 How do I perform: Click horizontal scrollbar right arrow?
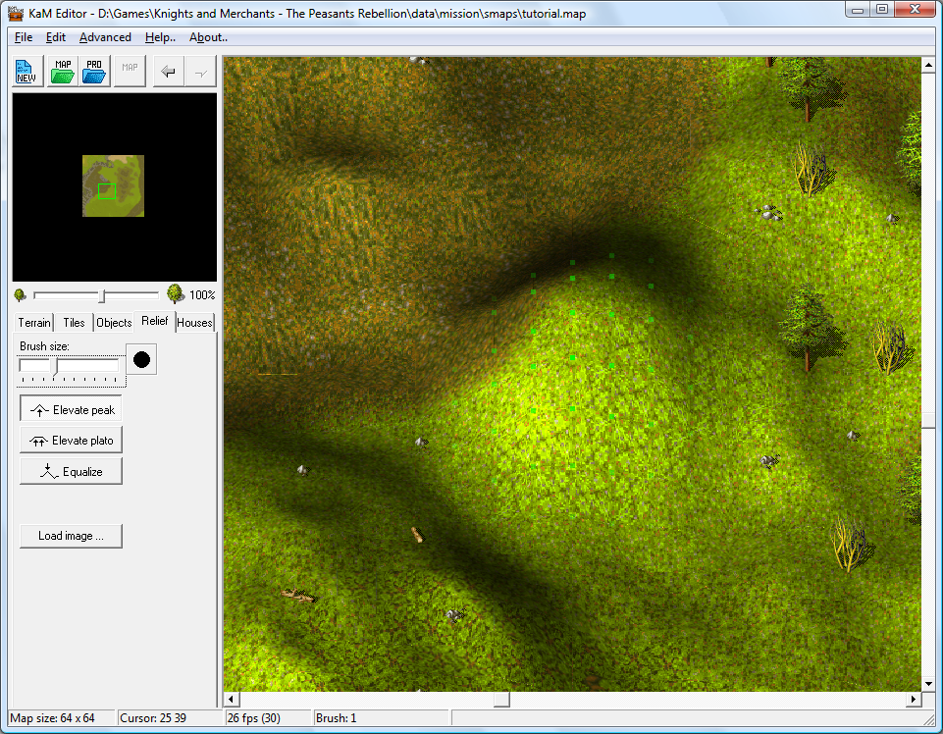pyautogui.click(x=914, y=699)
